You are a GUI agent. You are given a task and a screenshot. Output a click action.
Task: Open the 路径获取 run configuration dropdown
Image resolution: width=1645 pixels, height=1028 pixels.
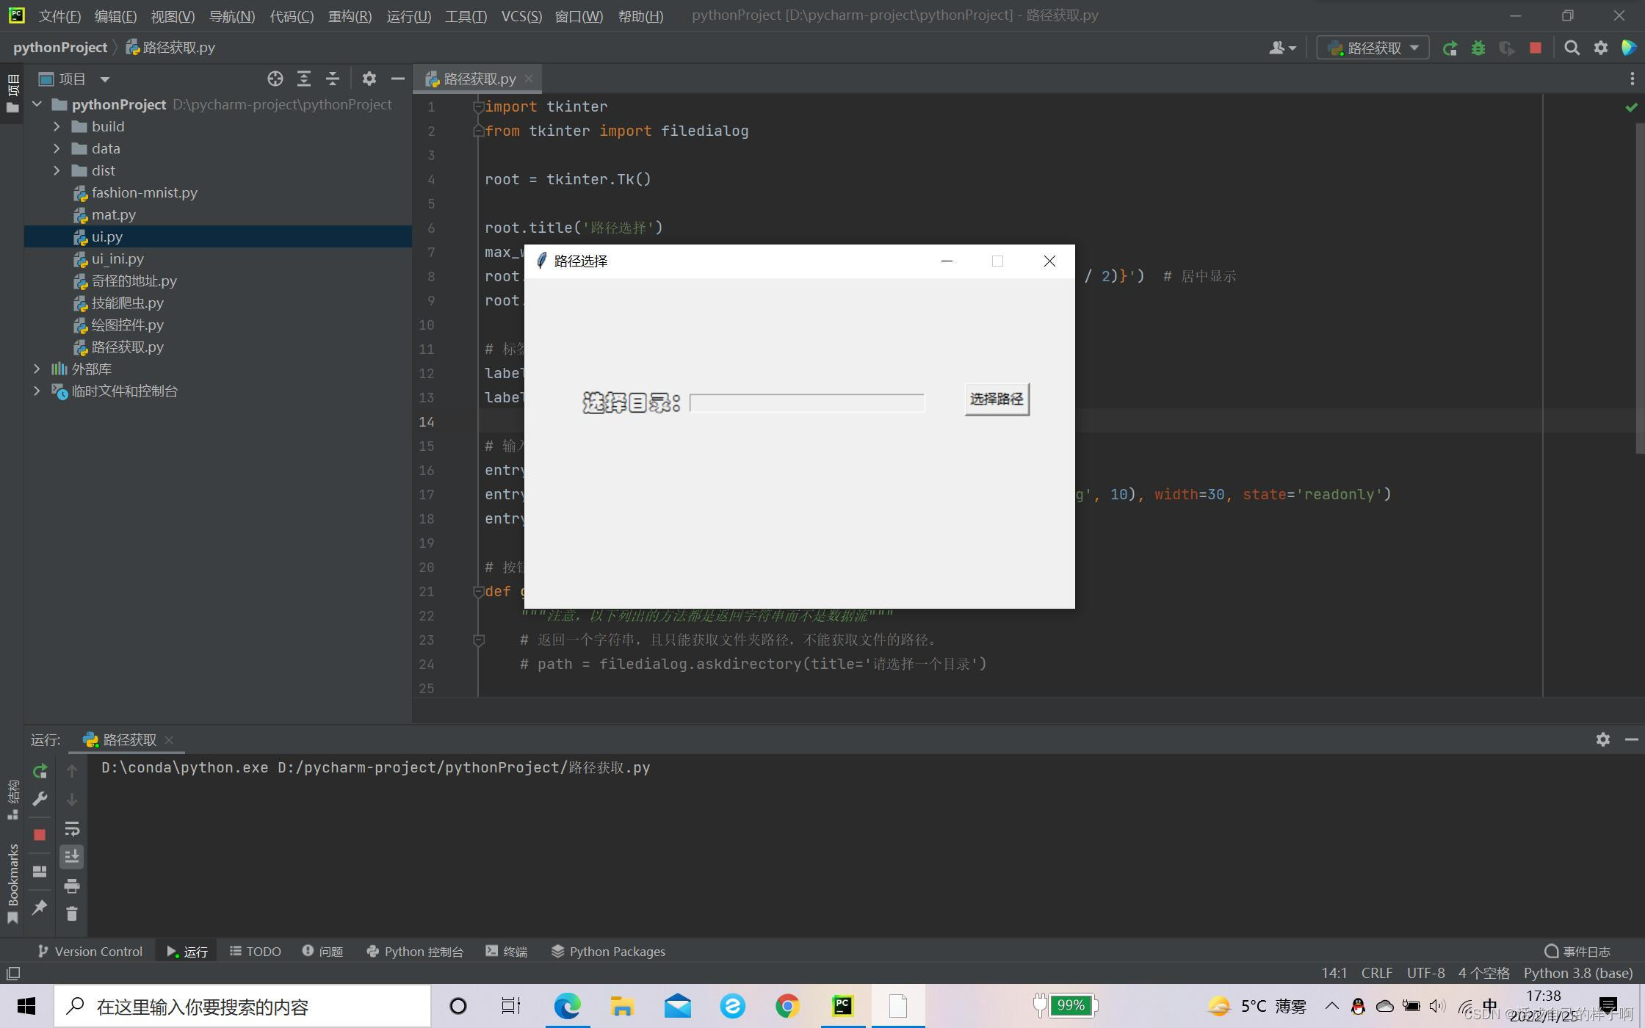[1373, 48]
